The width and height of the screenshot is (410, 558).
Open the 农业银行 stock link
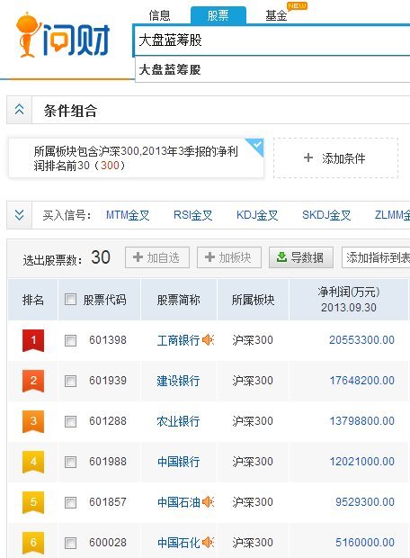[178, 422]
